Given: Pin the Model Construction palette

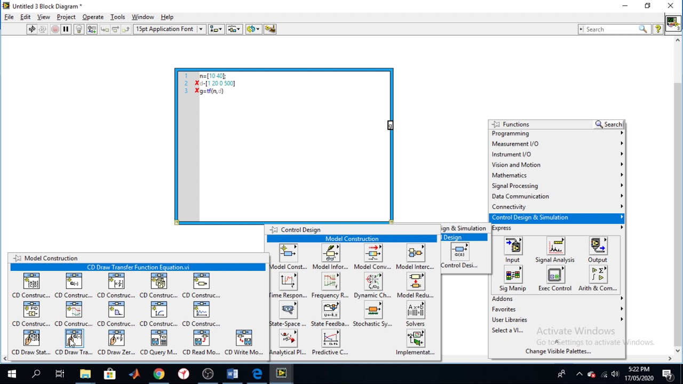Looking at the screenshot, I should [17, 258].
